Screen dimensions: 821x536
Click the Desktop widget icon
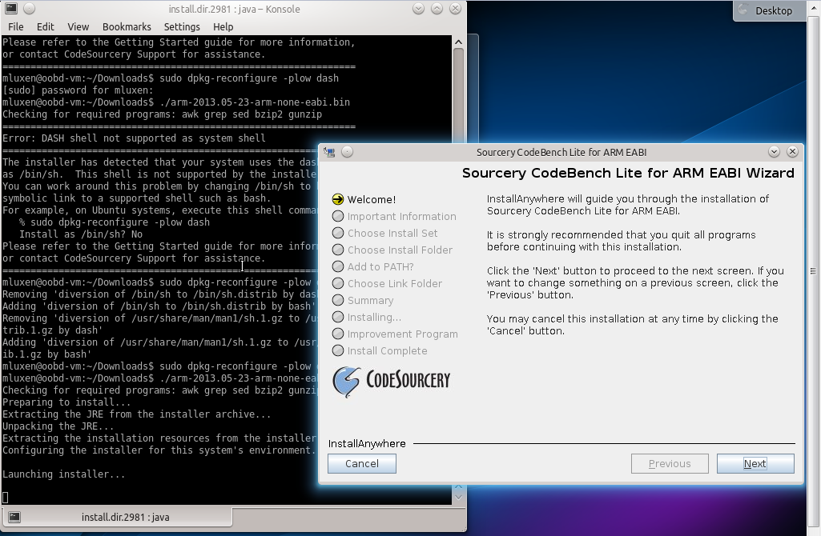click(745, 10)
